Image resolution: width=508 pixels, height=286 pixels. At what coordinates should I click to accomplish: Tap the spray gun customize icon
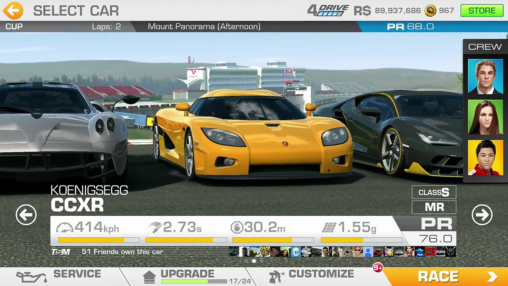277,276
